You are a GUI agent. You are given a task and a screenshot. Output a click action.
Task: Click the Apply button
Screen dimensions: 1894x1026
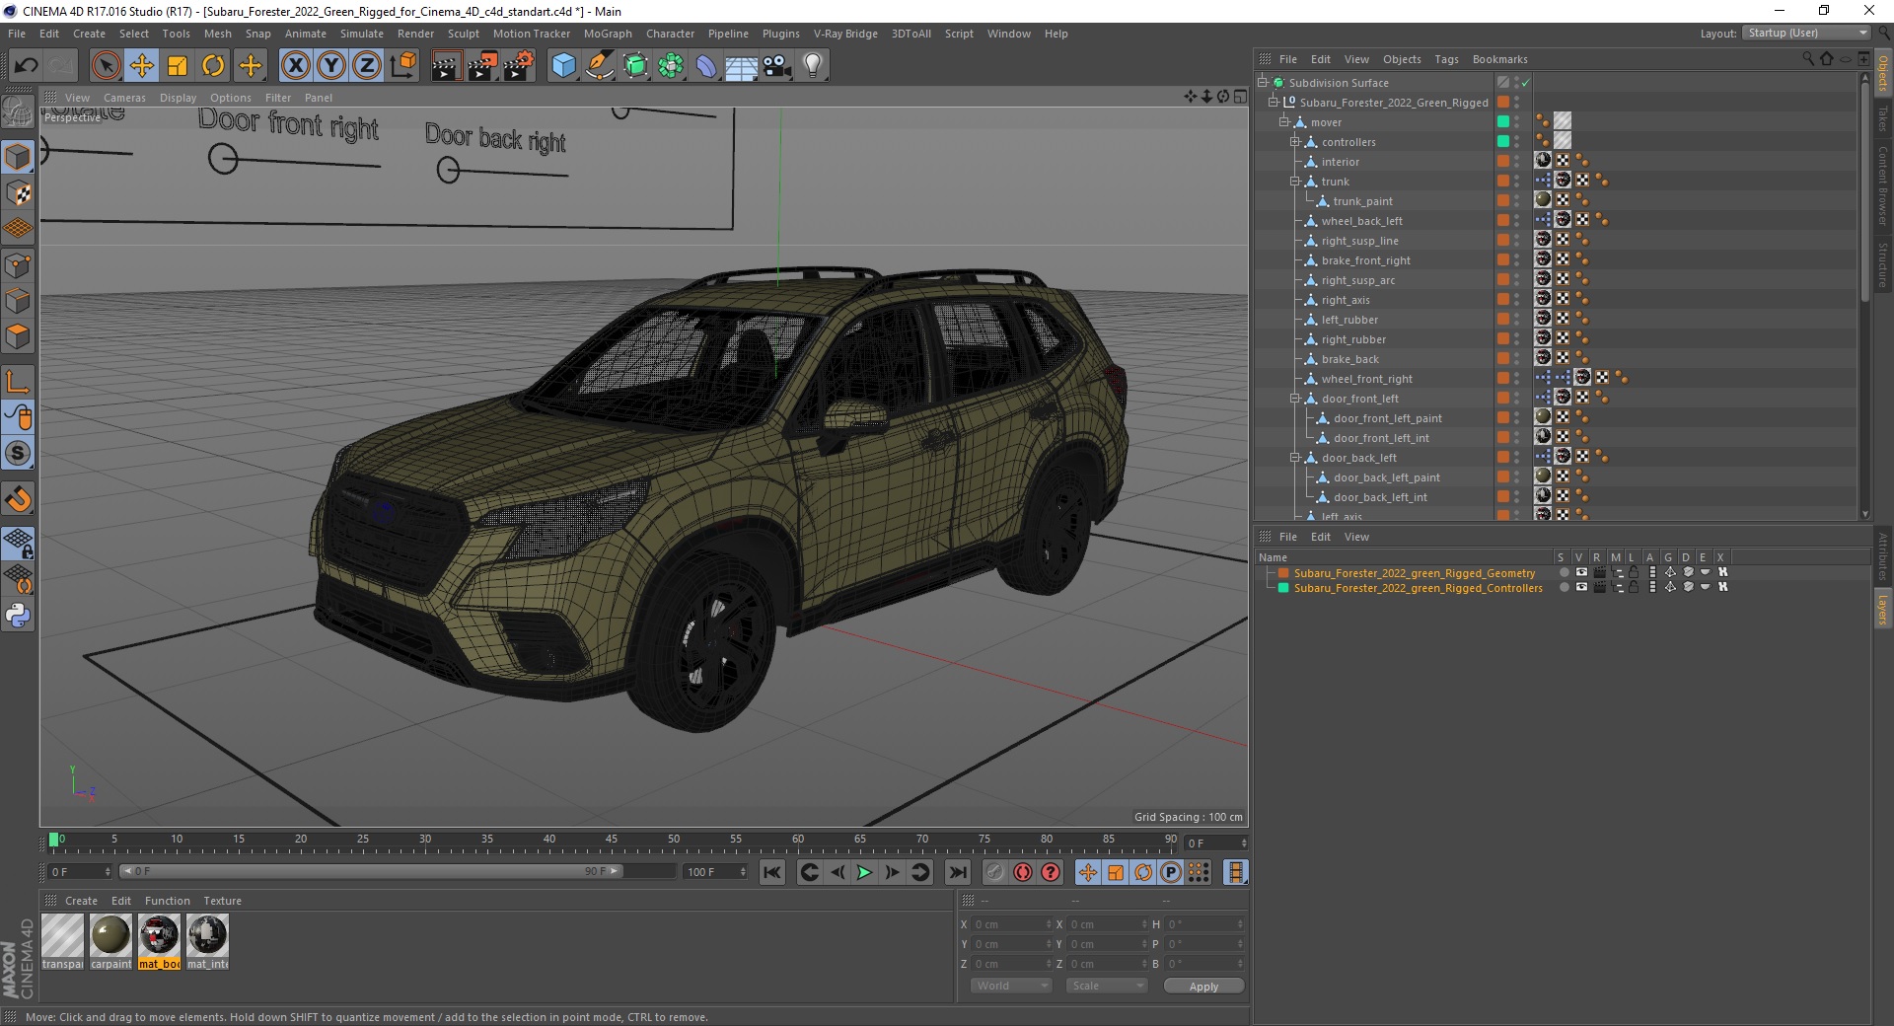(1203, 987)
